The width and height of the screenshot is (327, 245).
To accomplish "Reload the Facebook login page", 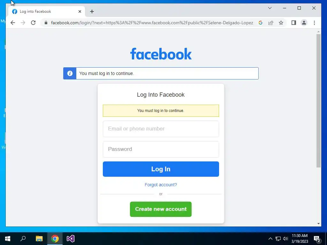I will 33,23.
